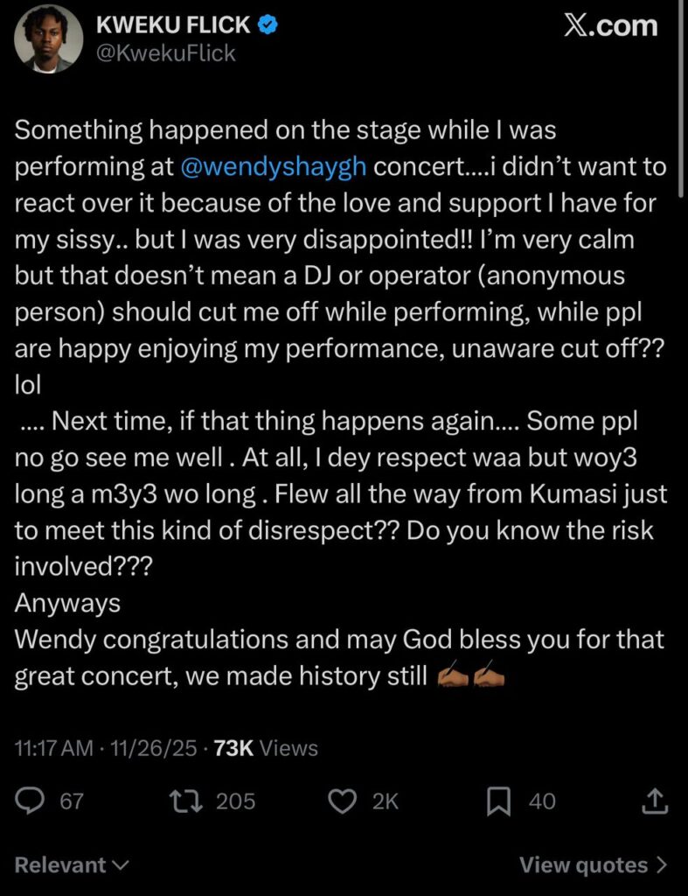The image size is (688, 896).
Task: Click the reply speech bubble icon
Action: (31, 801)
